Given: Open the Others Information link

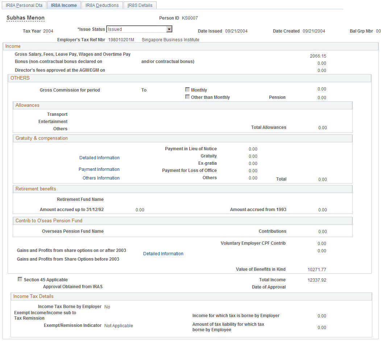Looking at the screenshot, I should 101,178.
